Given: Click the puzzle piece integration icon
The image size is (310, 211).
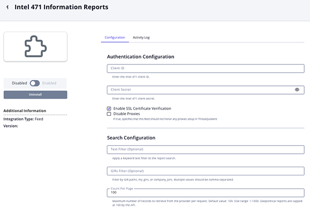Looking at the screenshot, I should pos(36,46).
